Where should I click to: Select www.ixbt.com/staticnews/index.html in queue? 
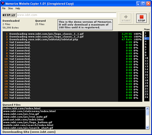(74, 111)
